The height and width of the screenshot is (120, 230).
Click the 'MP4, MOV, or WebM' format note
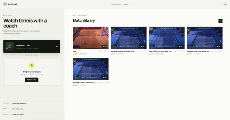pyautogui.click(x=32, y=75)
